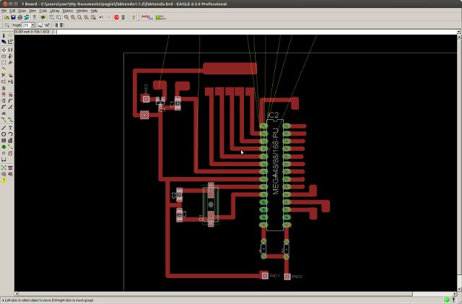Open the Options menu
Viewport: 462px width, 304px height.
[68, 11]
